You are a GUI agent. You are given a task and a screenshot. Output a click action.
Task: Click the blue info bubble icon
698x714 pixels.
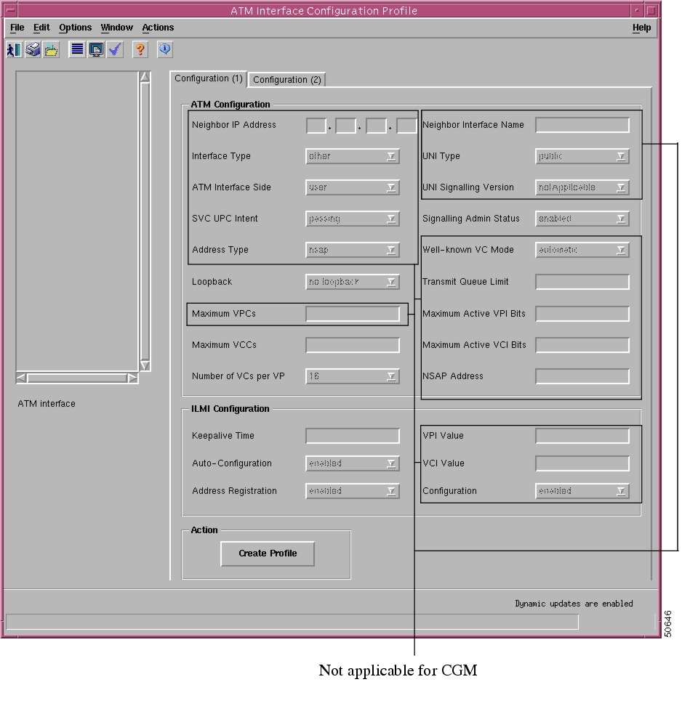tap(165, 49)
